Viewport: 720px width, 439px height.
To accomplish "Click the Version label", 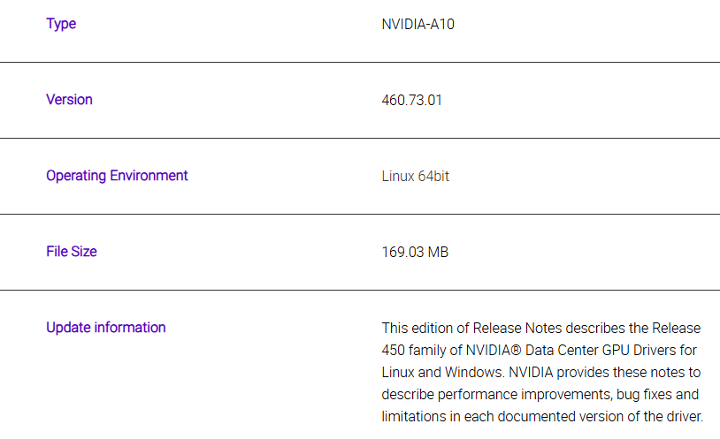I will (69, 100).
